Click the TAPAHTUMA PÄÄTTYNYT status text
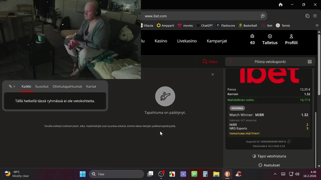 [x=245, y=134]
